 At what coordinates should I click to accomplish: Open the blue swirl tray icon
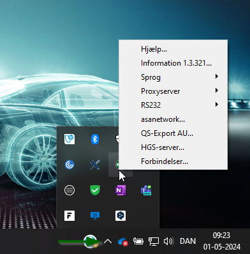point(70,165)
